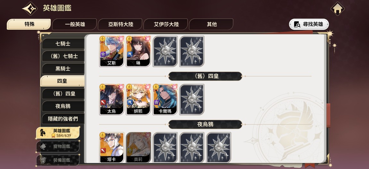
Task: Open the 裝備圖鑑 equipment codex
Action: (58, 160)
